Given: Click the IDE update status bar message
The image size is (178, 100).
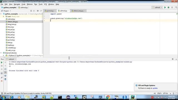Looking at the screenshot, I should click(x=28, y=93).
